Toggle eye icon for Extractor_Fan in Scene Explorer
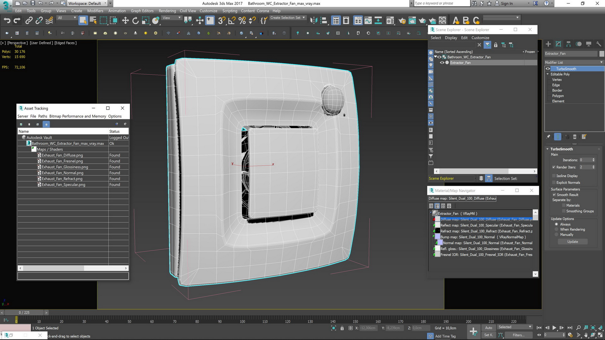Image resolution: width=605 pixels, height=340 pixels. click(x=442, y=63)
